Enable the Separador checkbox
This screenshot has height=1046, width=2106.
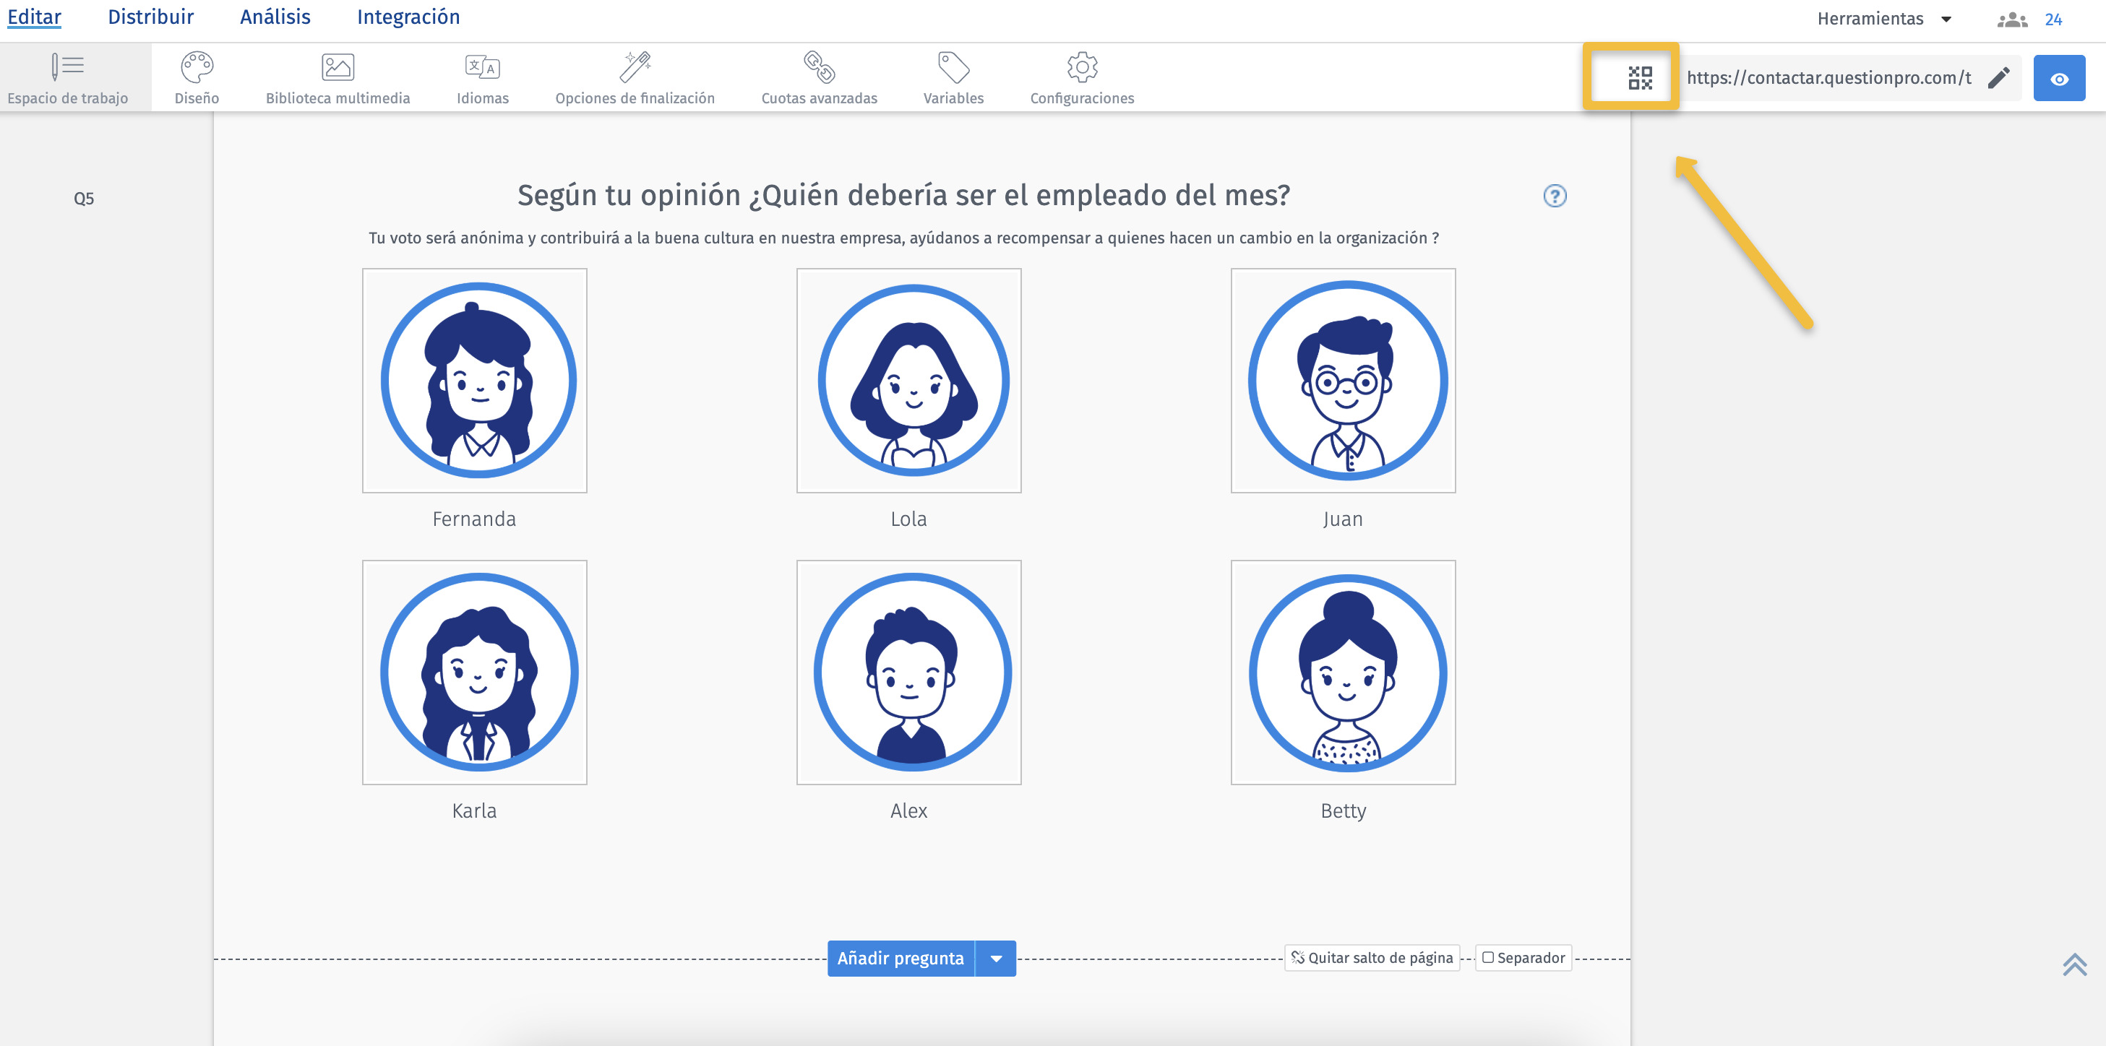1488,957
